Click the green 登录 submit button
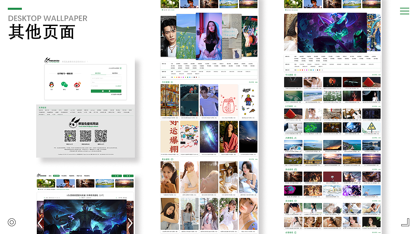This screenshot has width=417, height=234. [x=106, y=91]
